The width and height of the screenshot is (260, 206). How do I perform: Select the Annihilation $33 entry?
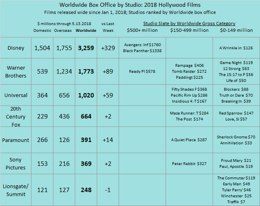tap(236, 143)
